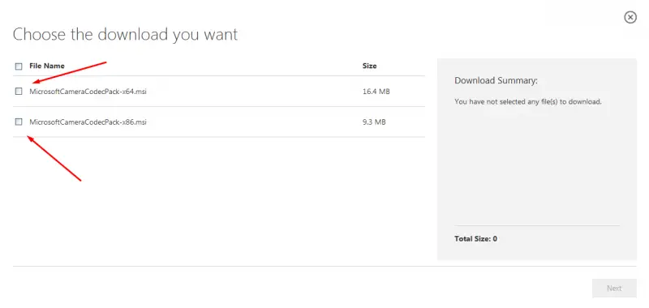
Task: Click the divider line above Total Size
Action: tap(537, 225)
